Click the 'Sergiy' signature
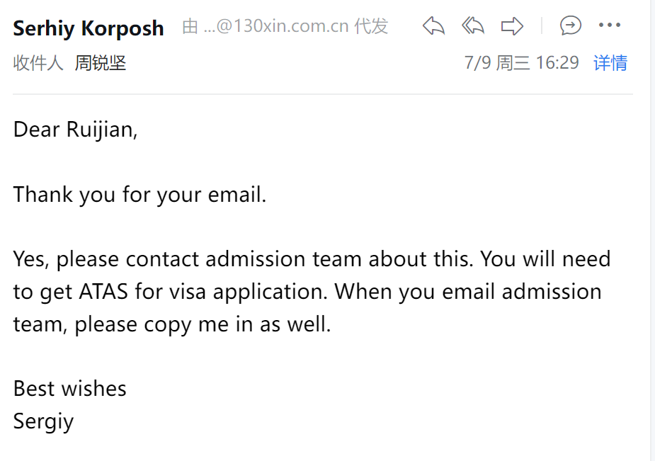Image resolution: width=655 pixels, height=461 pixels. [43, 421]
